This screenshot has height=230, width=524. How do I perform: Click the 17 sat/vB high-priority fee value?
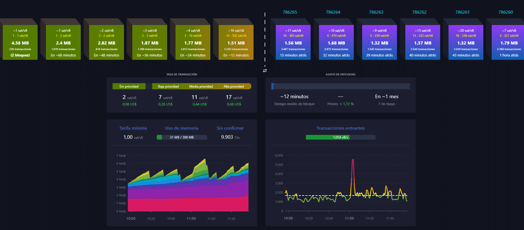click(234, 97)
